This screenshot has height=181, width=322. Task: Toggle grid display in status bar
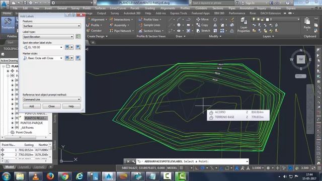[181, 168]
